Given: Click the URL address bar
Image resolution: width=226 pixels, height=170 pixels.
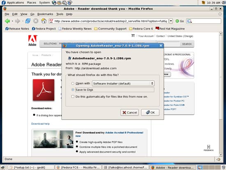Looking at the screenshot, I should coord(108,21).
